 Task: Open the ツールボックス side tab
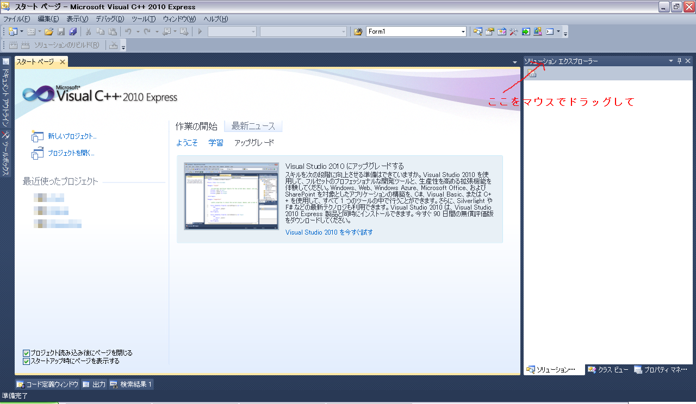pyautogui.click(x=6, y=154)
